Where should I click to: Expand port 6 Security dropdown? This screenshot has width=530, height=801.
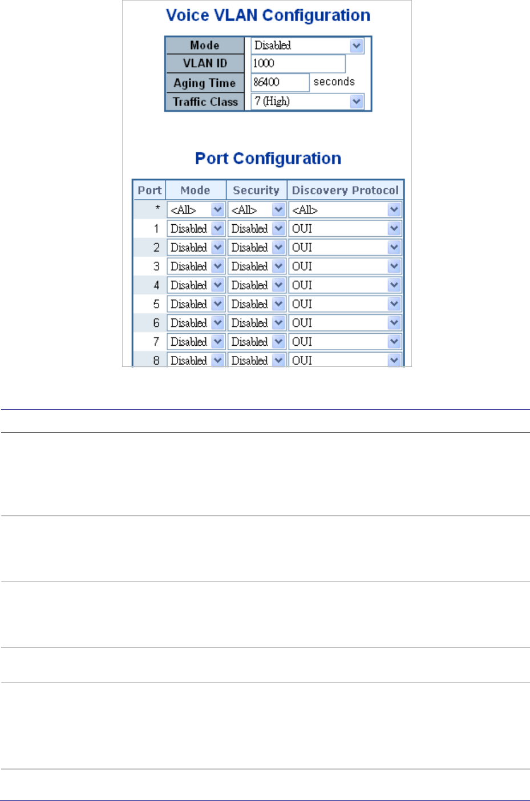coord(257,323)
